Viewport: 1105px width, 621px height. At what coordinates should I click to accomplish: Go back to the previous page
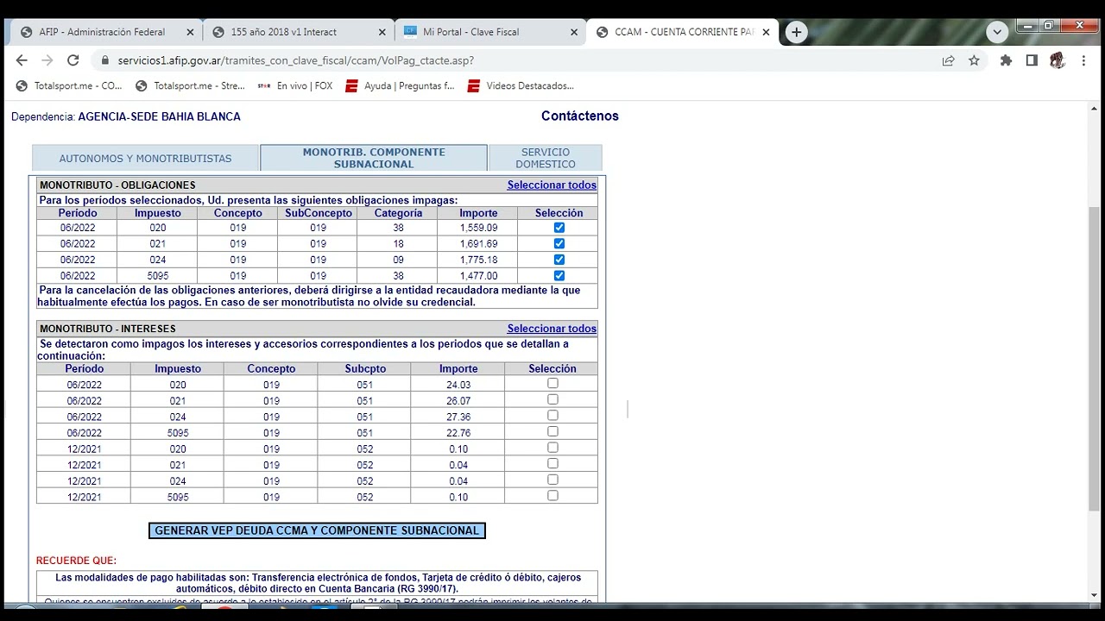click(22, 60)
